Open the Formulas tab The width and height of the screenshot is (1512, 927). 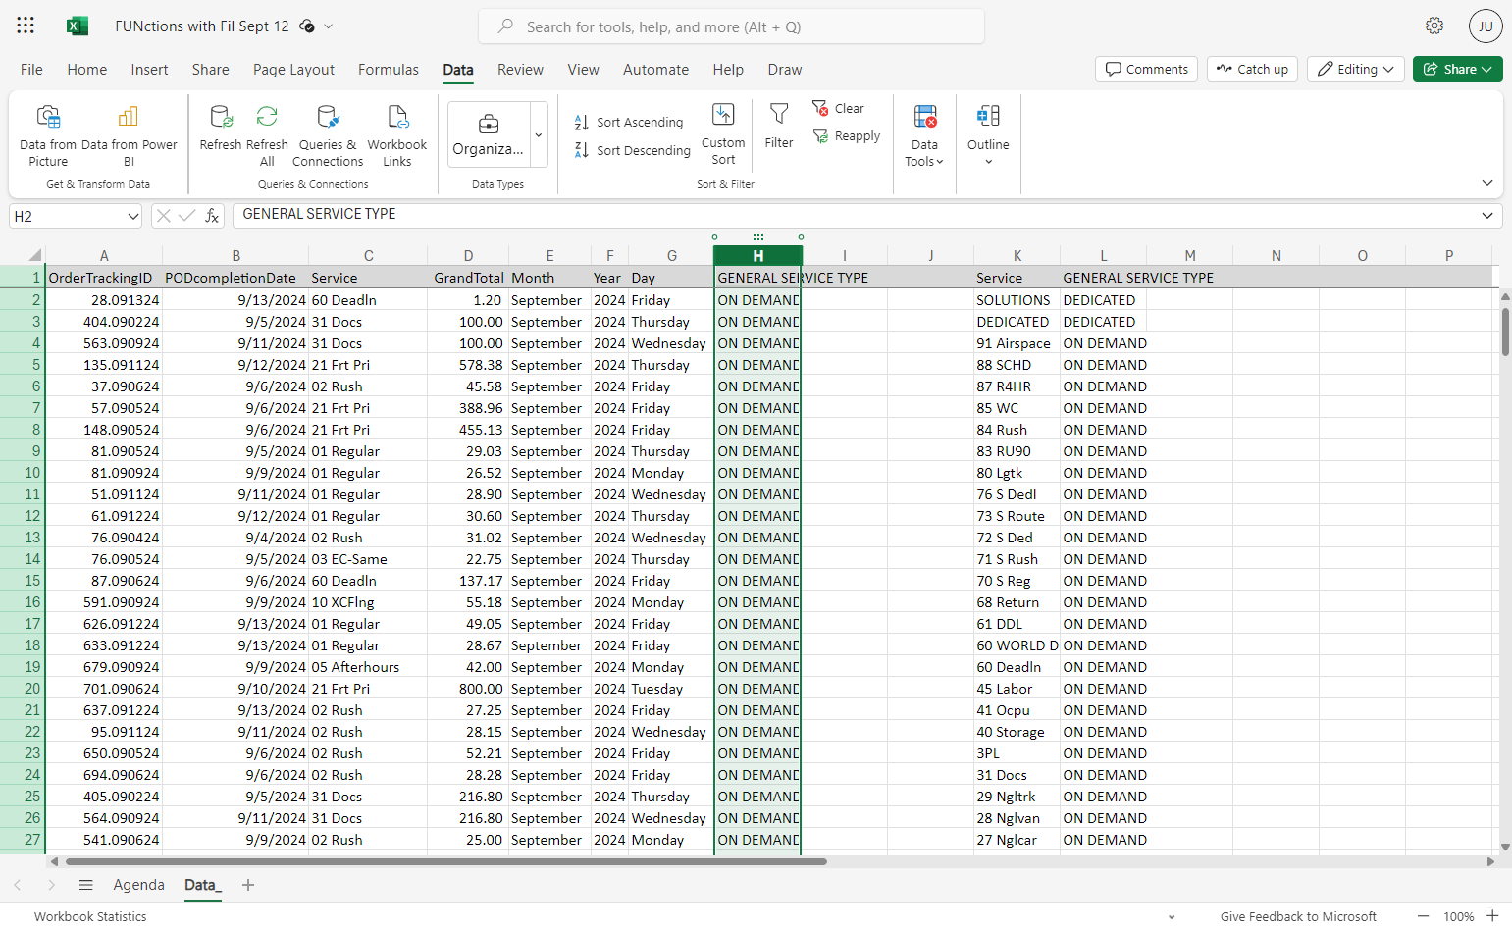tap(389, 70)
